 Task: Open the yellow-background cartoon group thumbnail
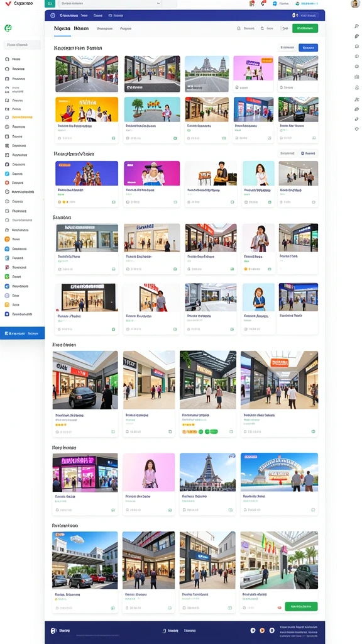pos(87,109)
